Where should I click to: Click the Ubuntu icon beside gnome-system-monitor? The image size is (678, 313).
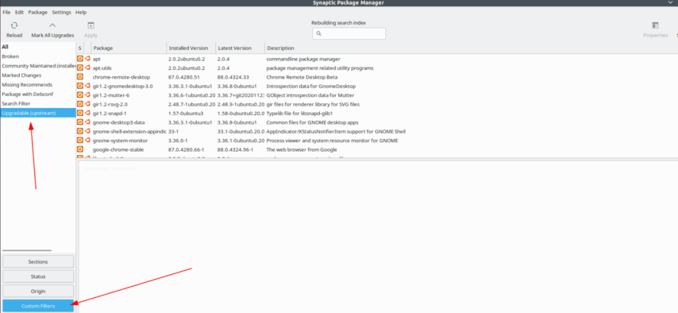87,140
